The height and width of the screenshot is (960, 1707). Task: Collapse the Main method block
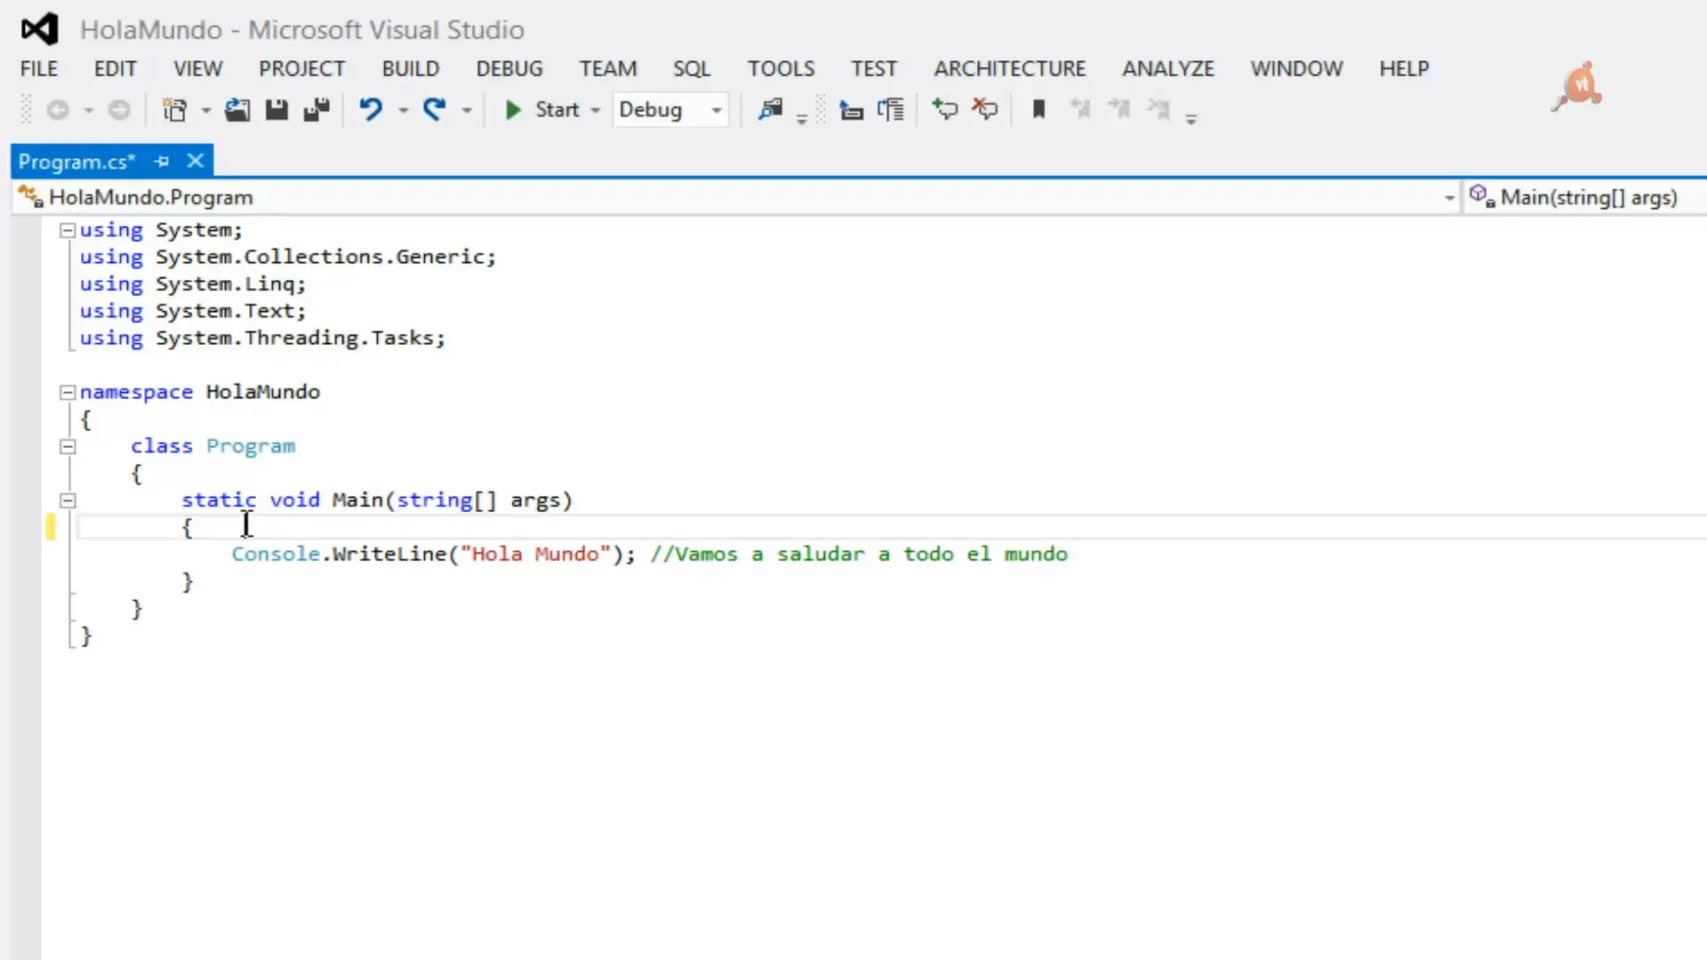point(67,500)
